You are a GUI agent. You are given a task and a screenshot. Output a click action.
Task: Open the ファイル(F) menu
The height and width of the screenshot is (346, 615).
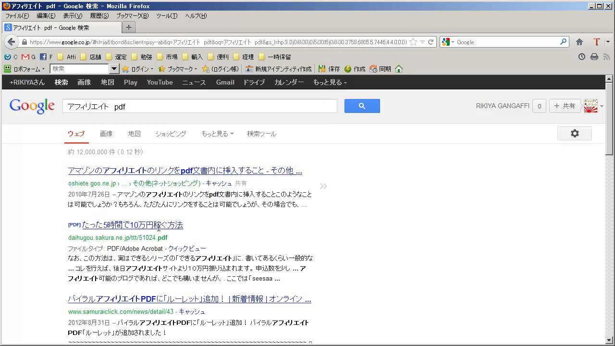point(17,16)
